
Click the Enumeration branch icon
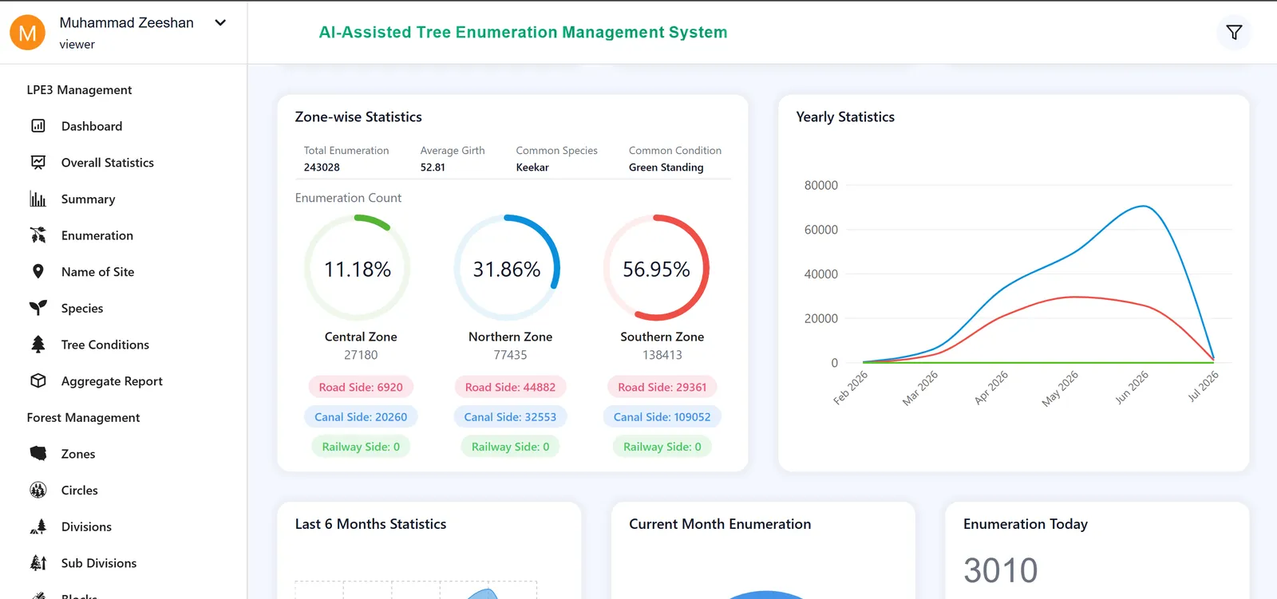[38, 235]
